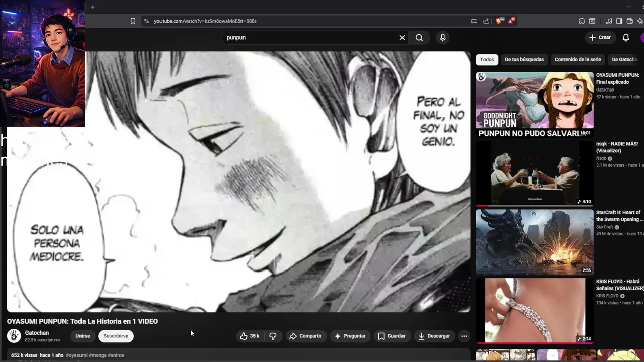Open Brave Rewards triangle icon
The width and height of the screenshot is (644, 362).
coord(511,21)
